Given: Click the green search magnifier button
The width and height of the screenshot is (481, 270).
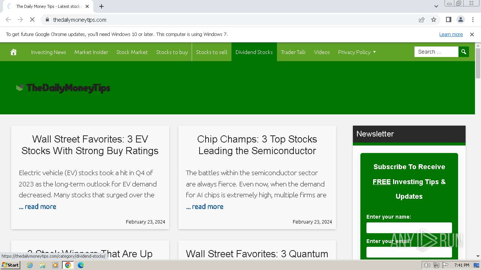Looking at the screenshot, I should (x=464, y=52).
